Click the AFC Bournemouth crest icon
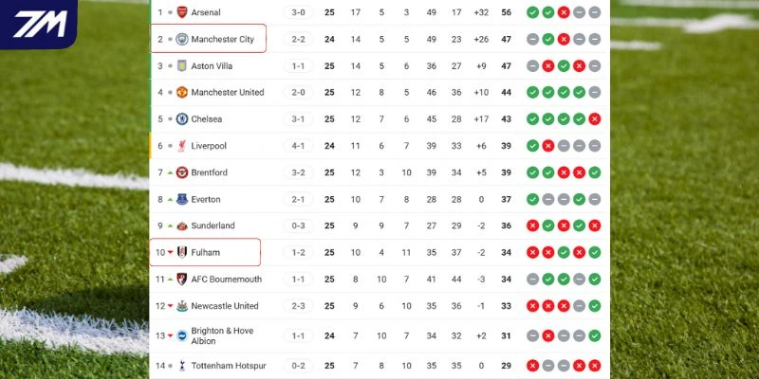The height and width of the screenshot is (379, 759). tap(182, 280)
